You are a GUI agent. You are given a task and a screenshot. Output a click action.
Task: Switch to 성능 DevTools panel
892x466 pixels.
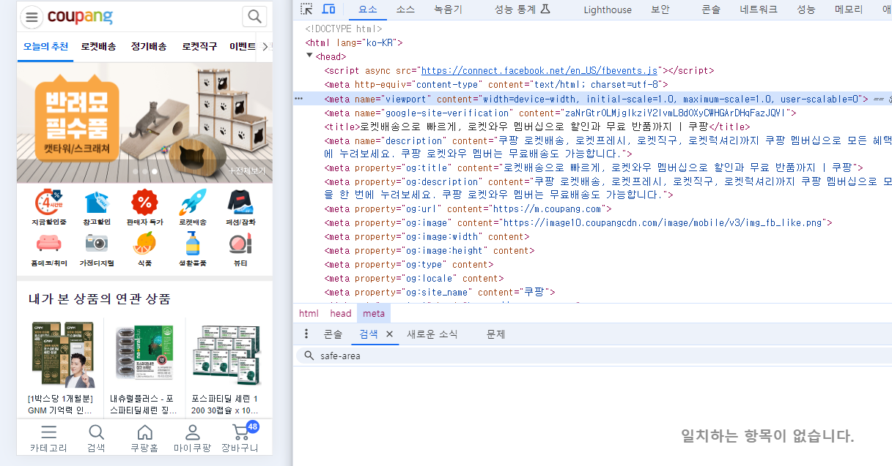coord(806,10)
